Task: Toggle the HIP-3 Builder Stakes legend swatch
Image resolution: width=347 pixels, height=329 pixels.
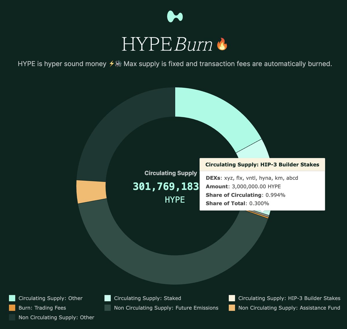Action: tap(232, 298)
